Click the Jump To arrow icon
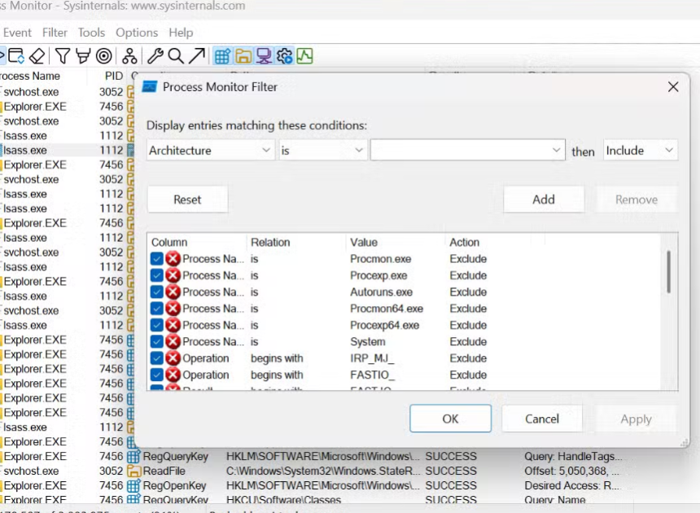This screenshot has height=513, width=700. click(x=197, y=56)
